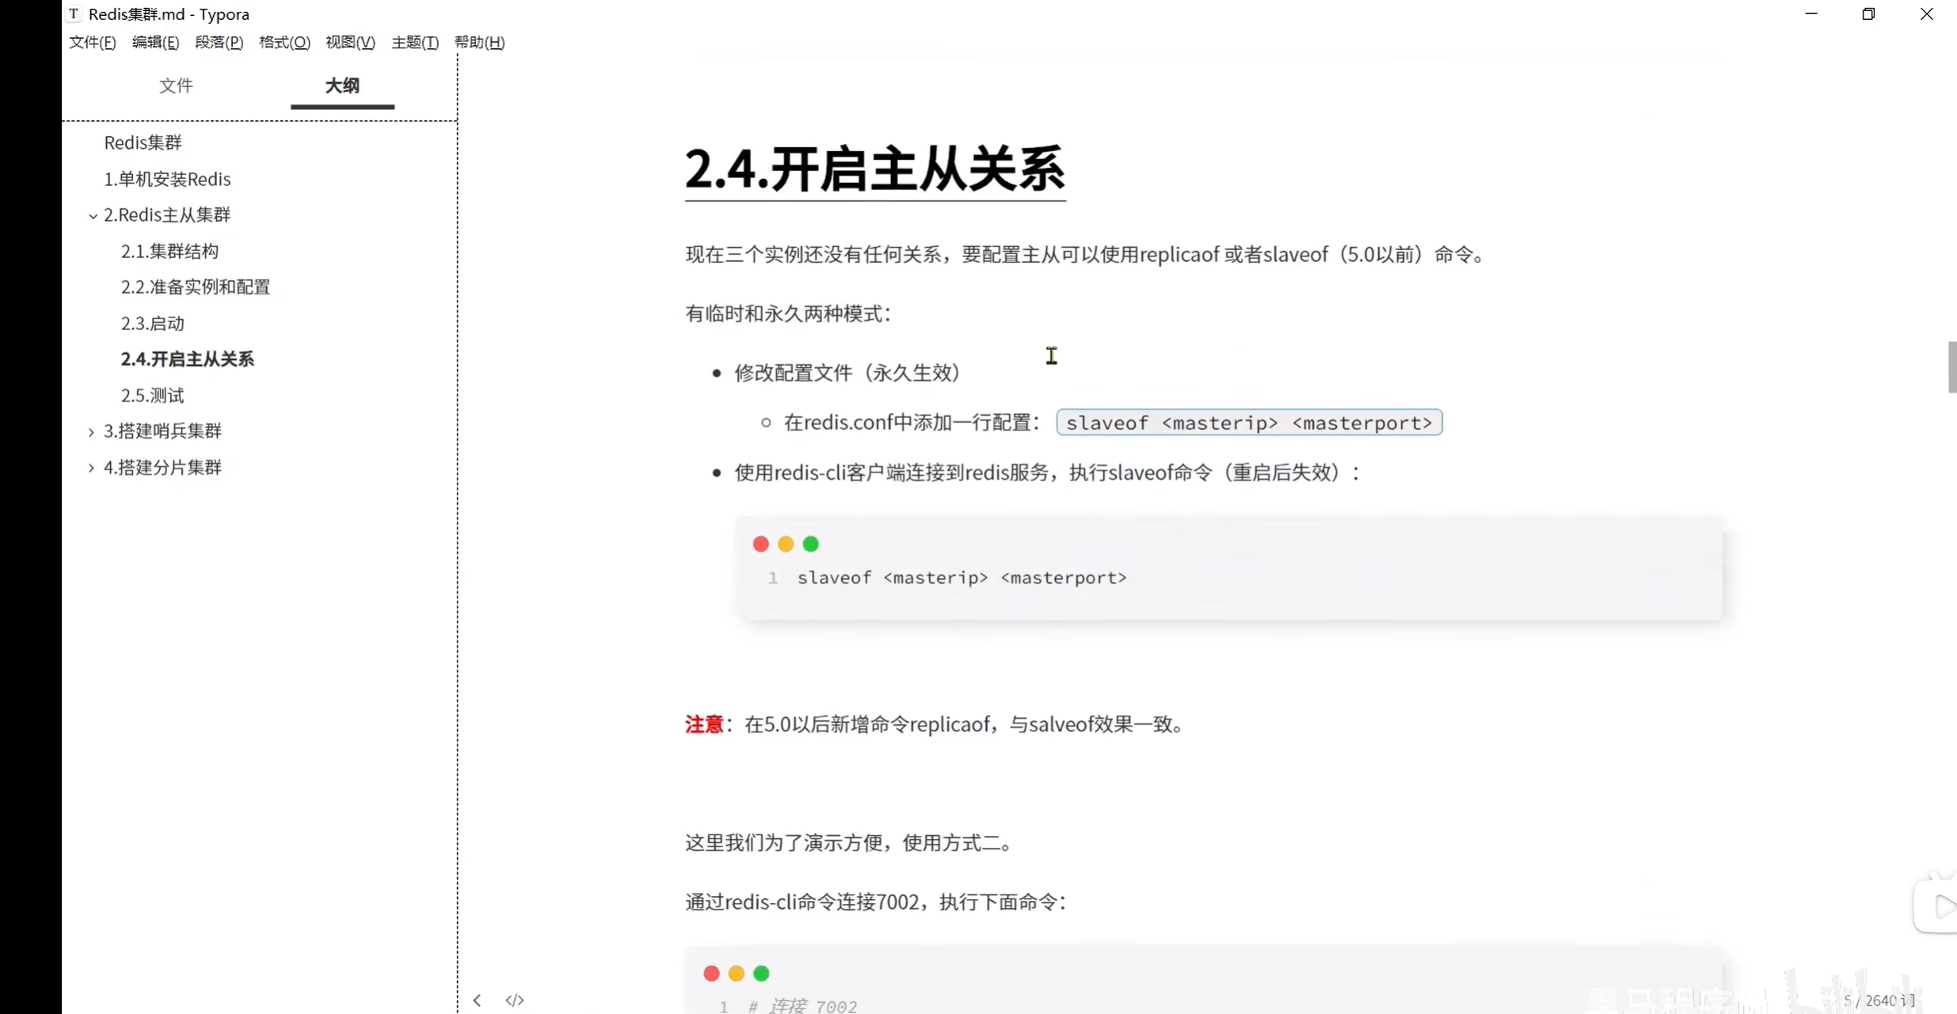This screenshot has width=1957, height=1014.
Task: Expand the 3.搭建哨兵集群 outline section
Action: click(91, 431)
